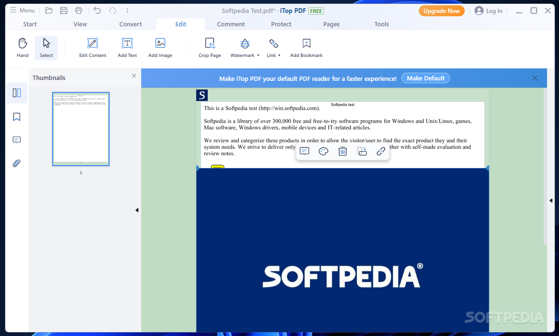The image size is (559, 336).
Task: Click the copy/export icon in the floating toolbar
Action: pos(362,151)
